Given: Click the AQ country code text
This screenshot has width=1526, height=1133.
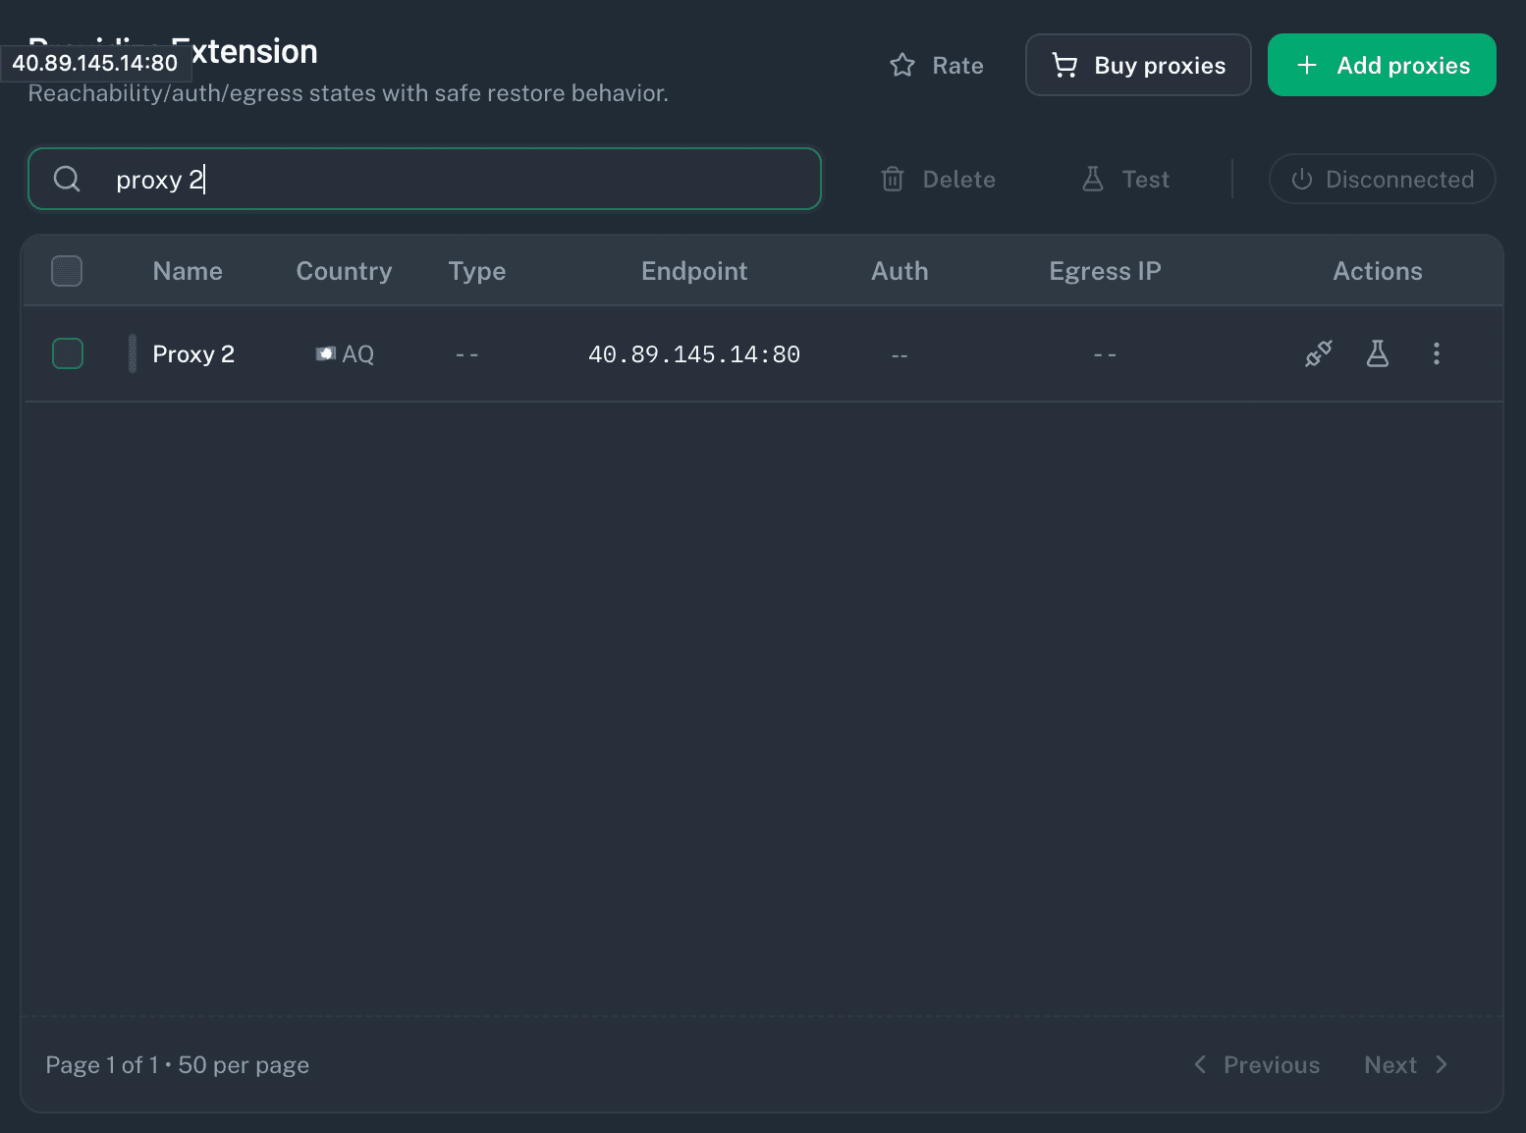Looking at the screenshot, I should (357, 354).
